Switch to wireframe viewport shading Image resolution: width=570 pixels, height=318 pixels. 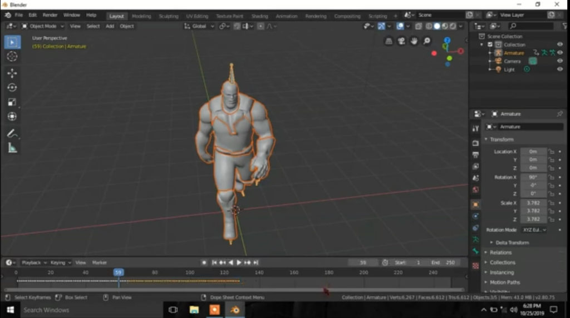[429, 26]
